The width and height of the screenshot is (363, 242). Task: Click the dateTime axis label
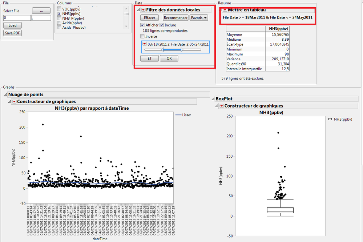click(x=100, y=239)
